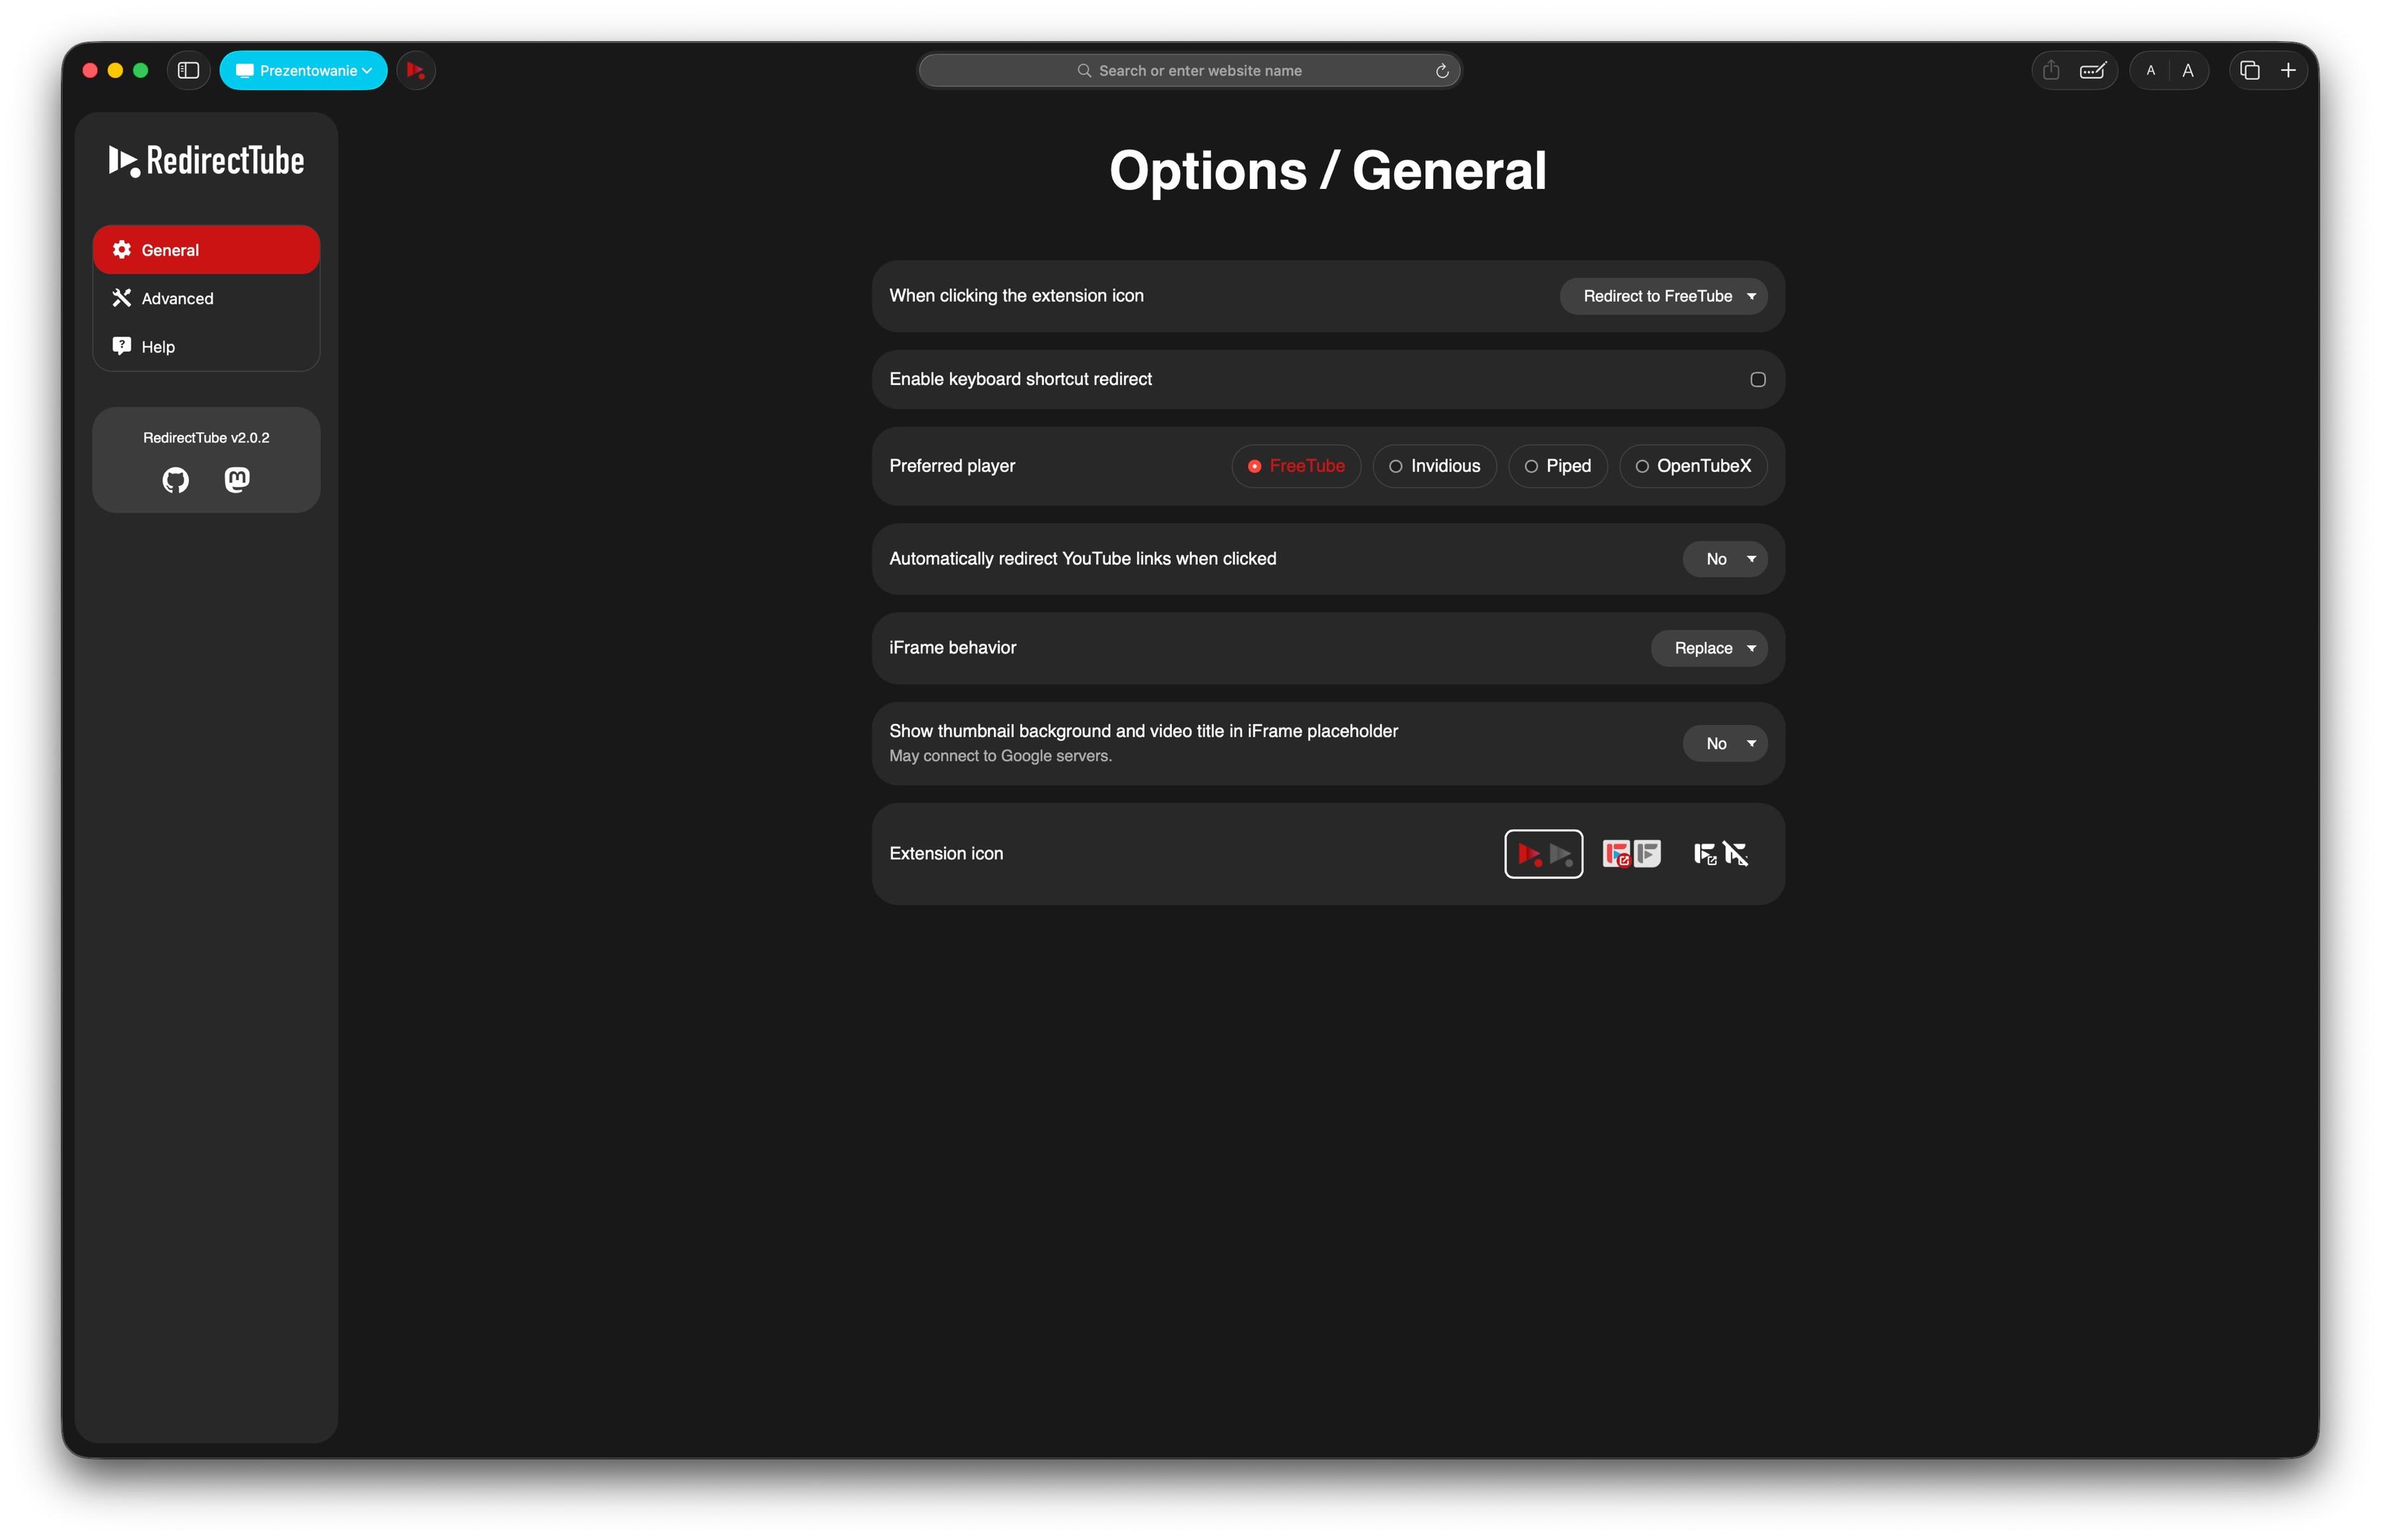
Task: Select OpenTubeX as preferred player
Action: click(1692, 466)
